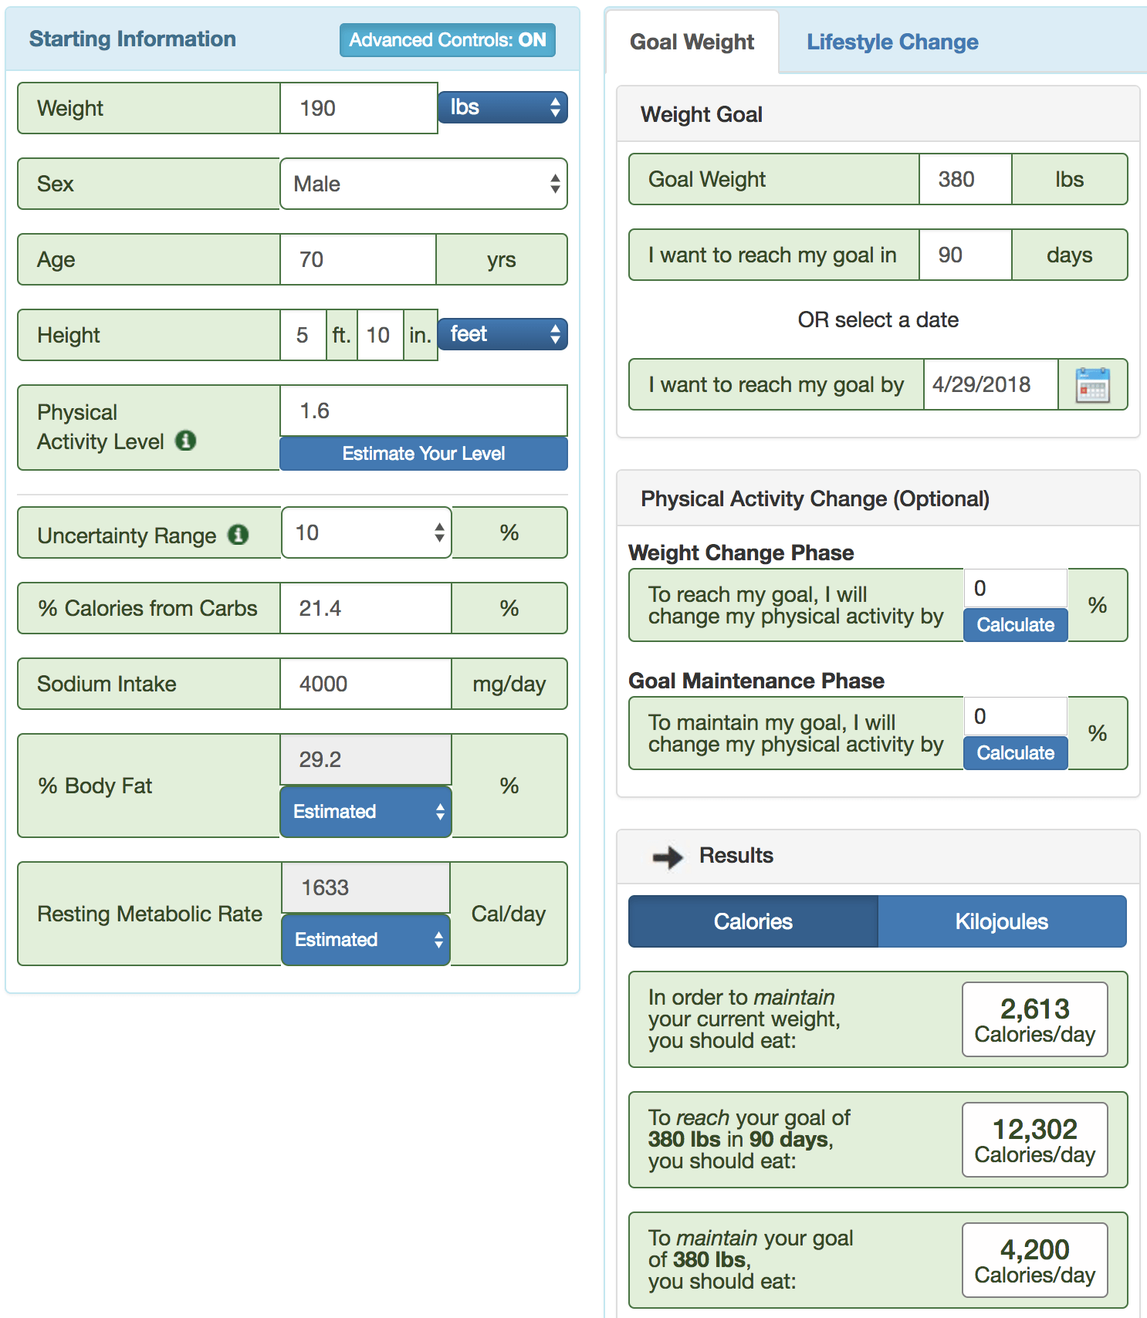Open the weight unit lbs dropdown
1147x1318 pixels.
(502, 107)
